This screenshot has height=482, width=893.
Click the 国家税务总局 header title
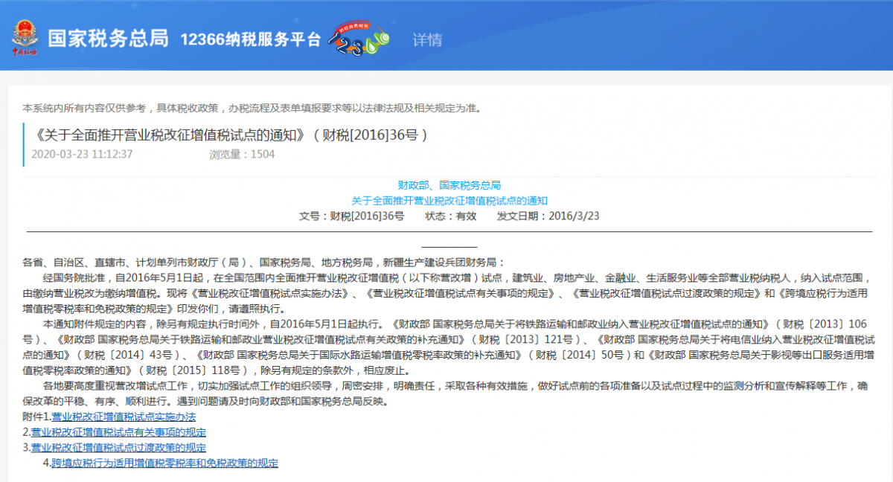coord(108,39)
